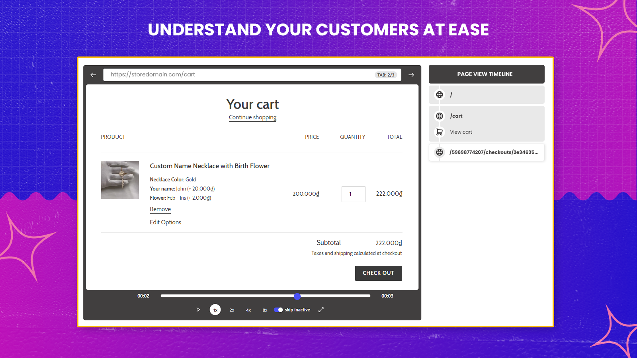Click the quantity input field

[353, 194]
